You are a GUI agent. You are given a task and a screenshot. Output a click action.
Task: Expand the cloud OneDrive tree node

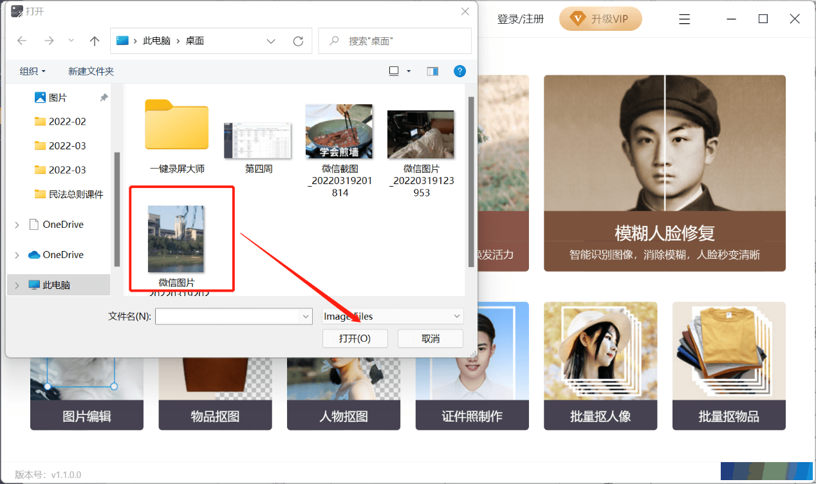tap(17, 255)
